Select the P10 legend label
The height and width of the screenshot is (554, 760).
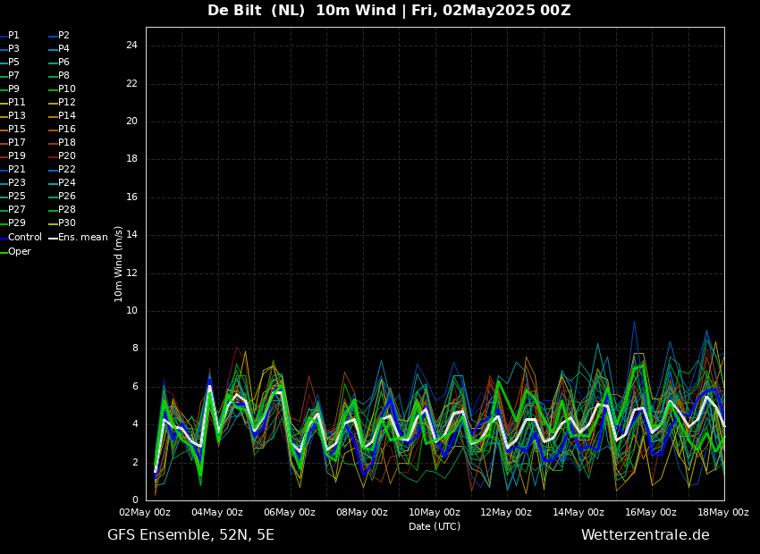click(x=66, y=89)
